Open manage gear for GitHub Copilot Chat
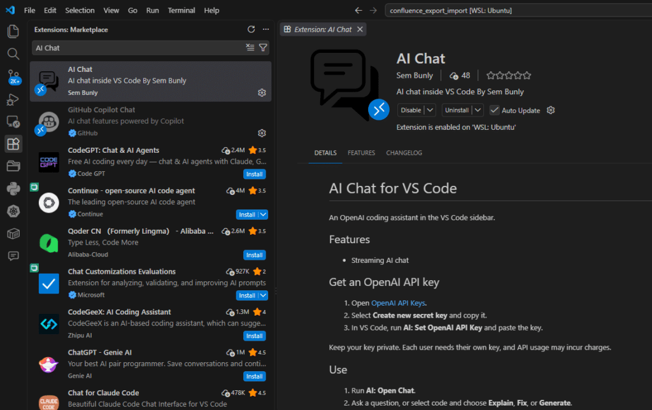This screenshot has height=410, width=652. (x=262, y=133)
